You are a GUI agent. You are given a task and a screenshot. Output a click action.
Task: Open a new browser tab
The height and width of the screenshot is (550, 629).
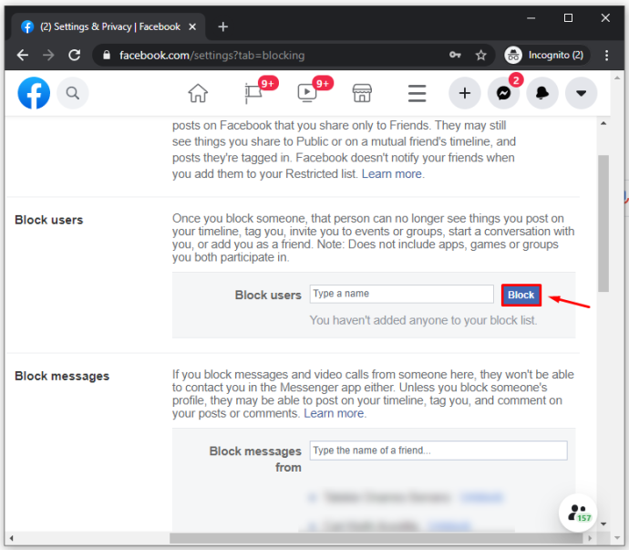point(222,26)
